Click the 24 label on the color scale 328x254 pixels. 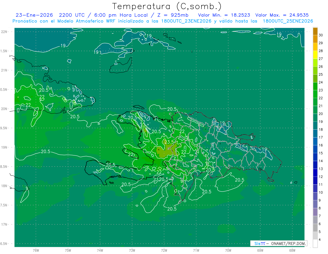[321, 82]
